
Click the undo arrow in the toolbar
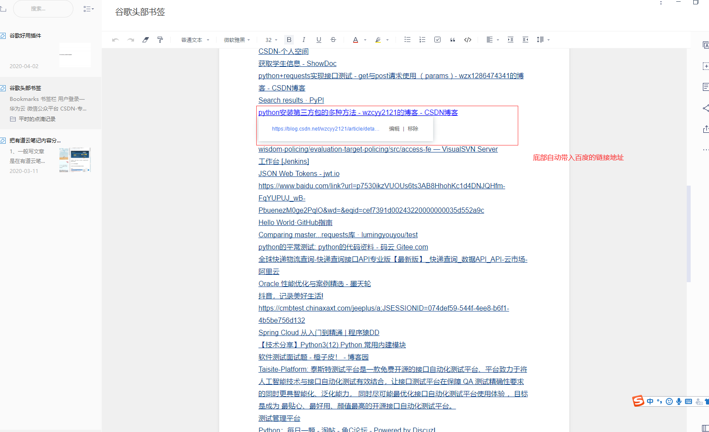[x=115, y=40]
